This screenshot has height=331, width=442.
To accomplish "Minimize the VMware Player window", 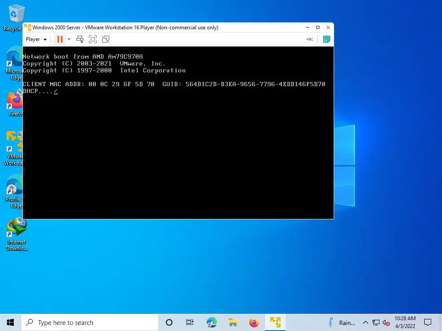I will click(307, 27).
